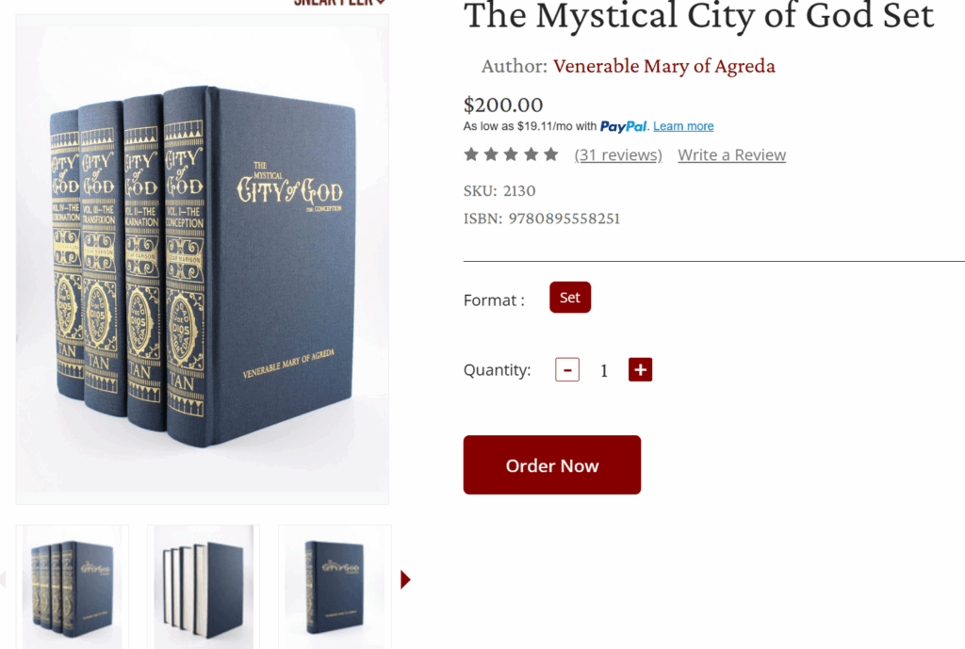
Task: Click the fifth rating star
Action: click(x=550, y=154)
